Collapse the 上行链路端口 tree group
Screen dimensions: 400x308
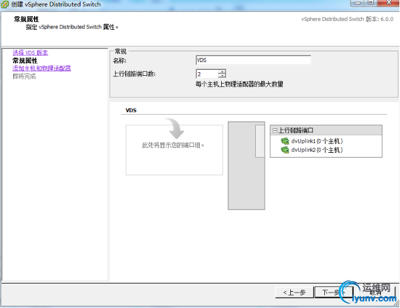(275, 130)
